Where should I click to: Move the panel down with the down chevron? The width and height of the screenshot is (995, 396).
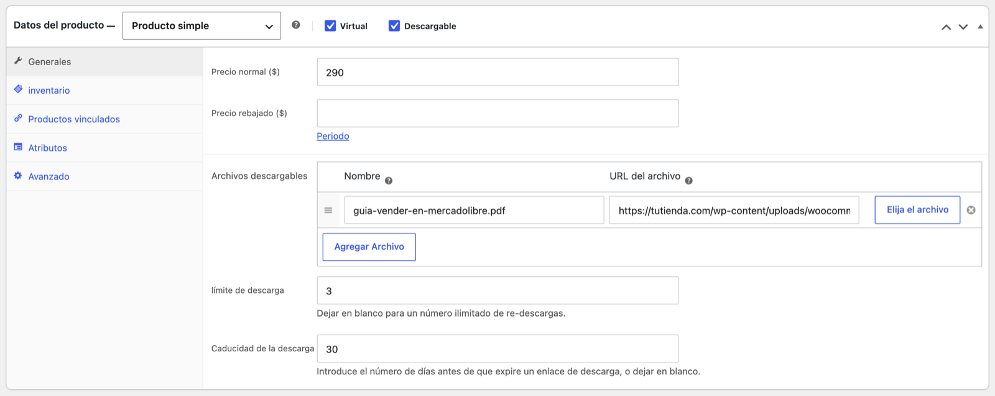[x=963, y=27]
